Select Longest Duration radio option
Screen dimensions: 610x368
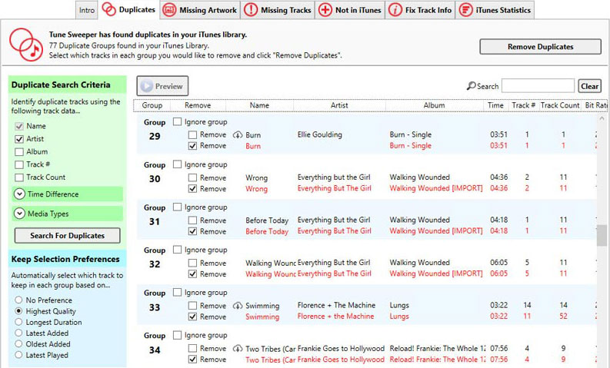[18, 322]
